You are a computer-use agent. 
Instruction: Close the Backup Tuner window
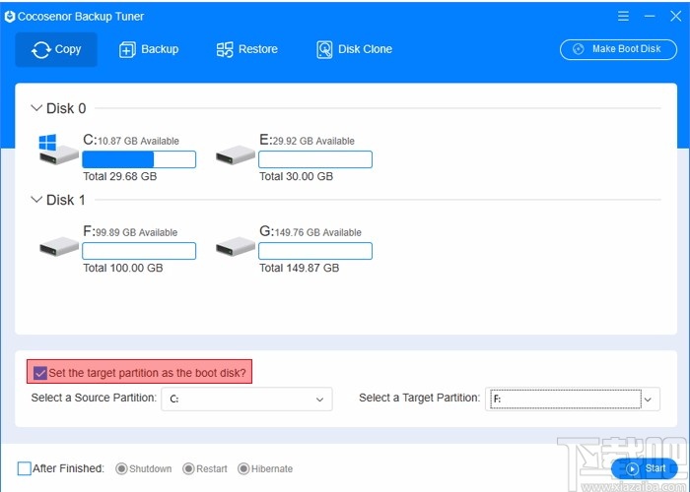tap(676, 17)
